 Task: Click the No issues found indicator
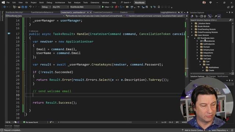(30, 122)
